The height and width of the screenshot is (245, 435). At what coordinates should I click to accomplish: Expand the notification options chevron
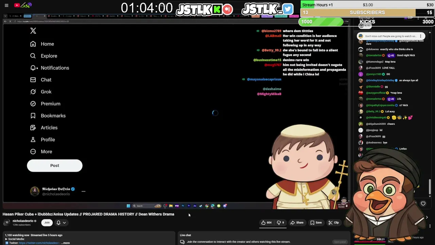[64, 223]
